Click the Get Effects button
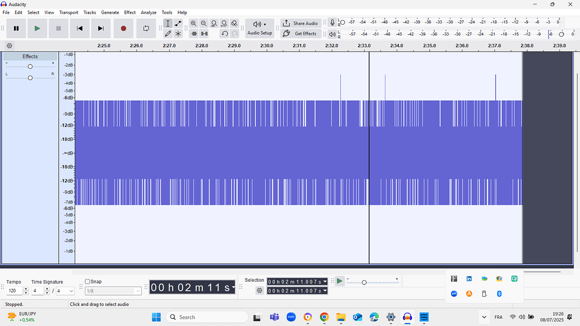 (x=301, y=34)
